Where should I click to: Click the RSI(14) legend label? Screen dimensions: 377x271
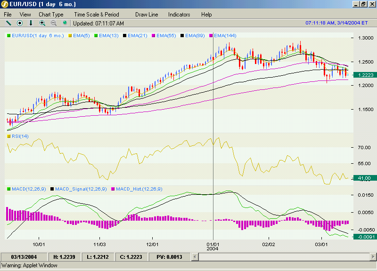20,136
